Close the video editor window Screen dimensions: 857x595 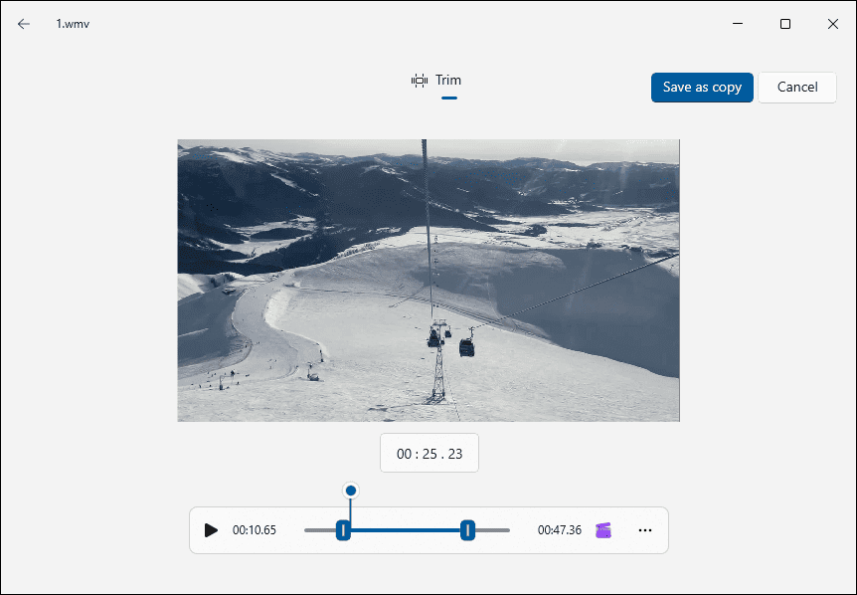[x=832, y=24]
